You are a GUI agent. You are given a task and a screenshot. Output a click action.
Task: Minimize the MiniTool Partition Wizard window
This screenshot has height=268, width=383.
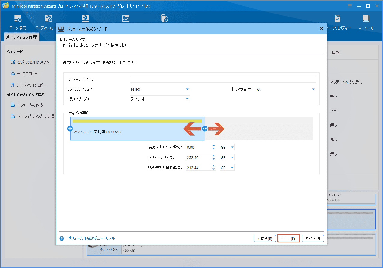[359, 6]
